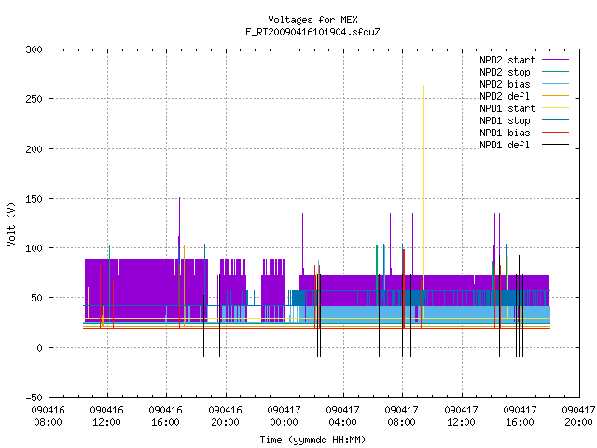Click the 'NPD2 stop' legend label
The width and height of the screenshot is (597, 448).
(505, 72)
